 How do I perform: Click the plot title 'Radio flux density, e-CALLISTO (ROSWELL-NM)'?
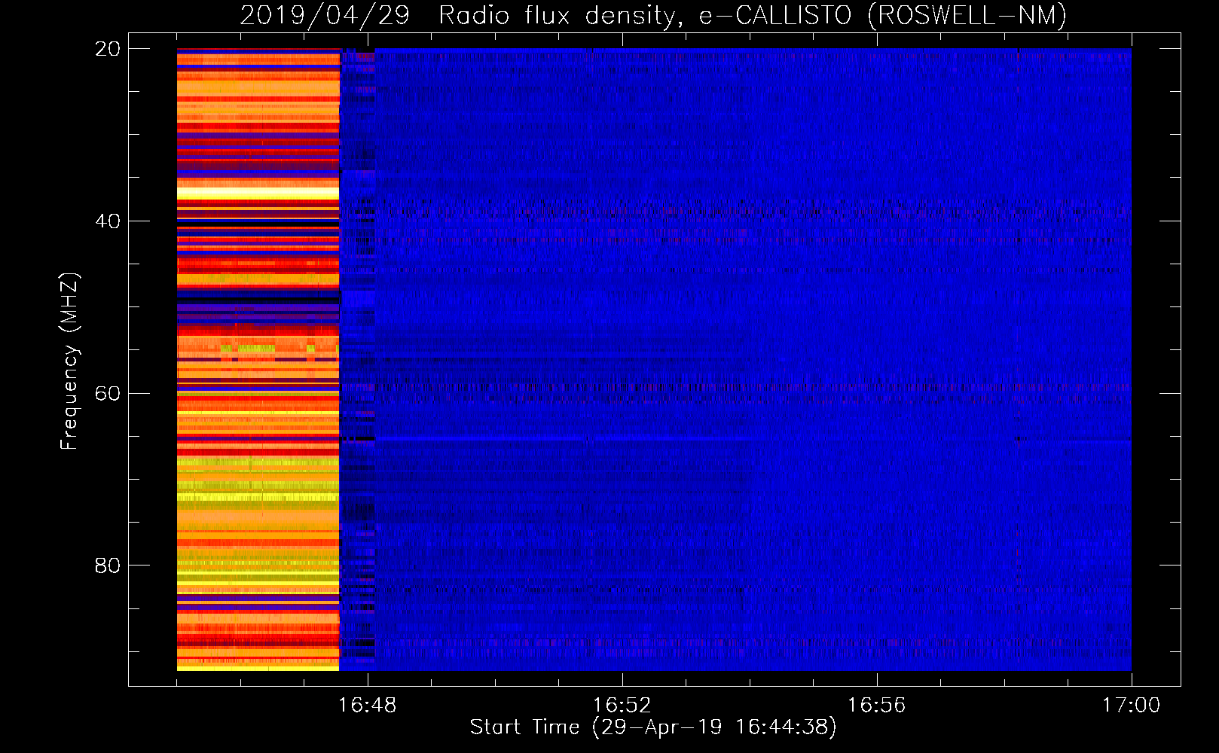[753, 15]
